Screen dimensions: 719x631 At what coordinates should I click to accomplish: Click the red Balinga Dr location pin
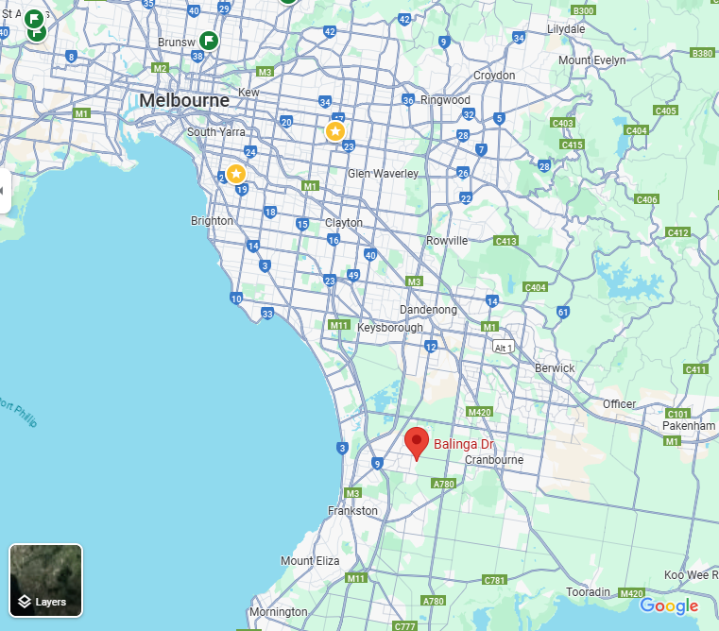pos(417,443)
